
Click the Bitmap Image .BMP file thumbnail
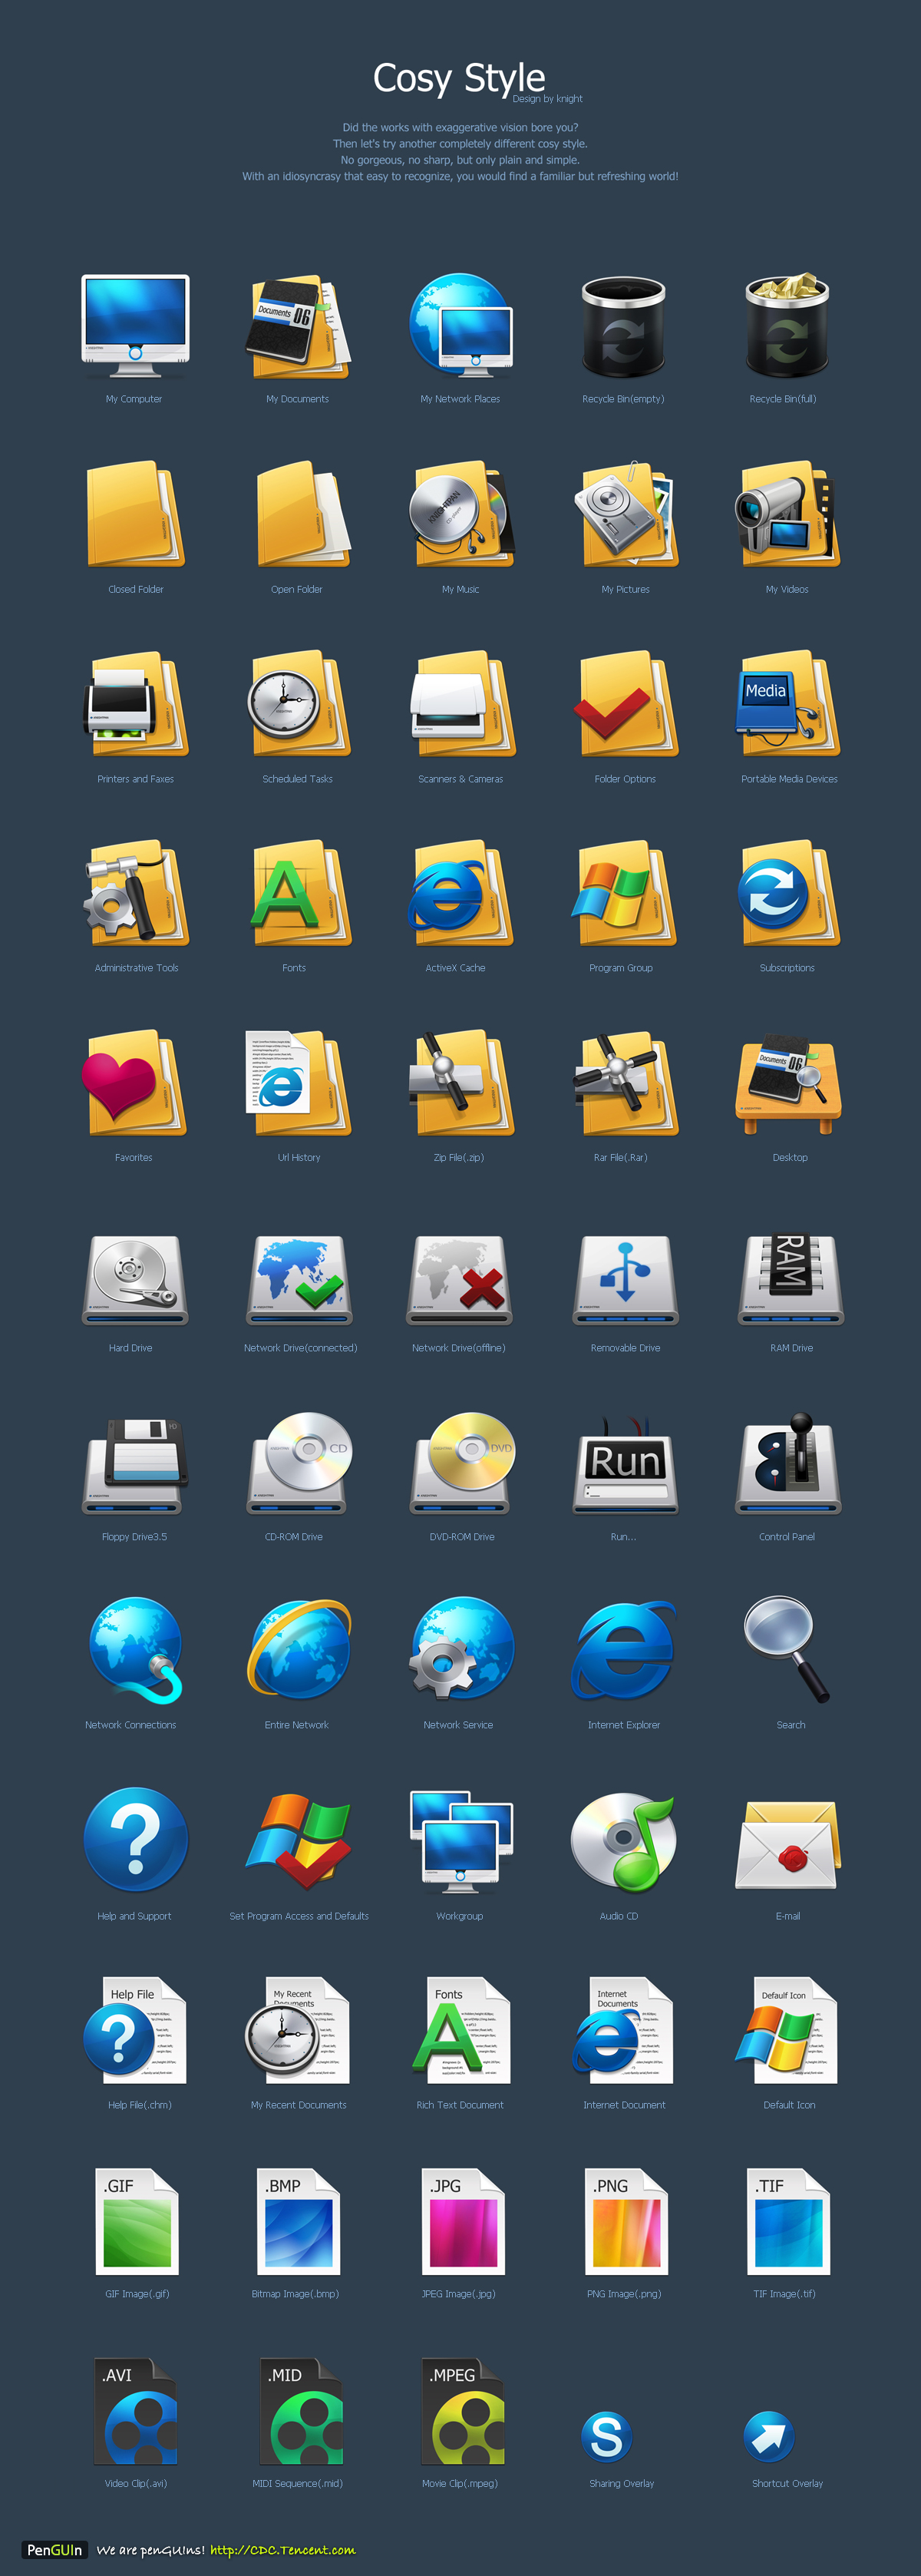click(299, 2221)
